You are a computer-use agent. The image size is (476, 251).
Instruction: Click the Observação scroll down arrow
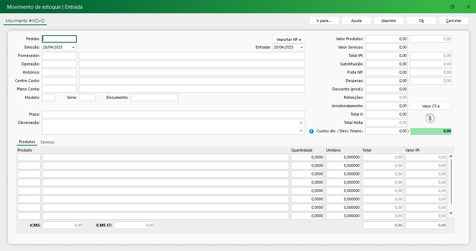[301, 131]
